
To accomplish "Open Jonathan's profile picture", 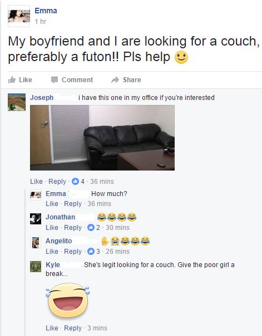I will click(36, 219).
